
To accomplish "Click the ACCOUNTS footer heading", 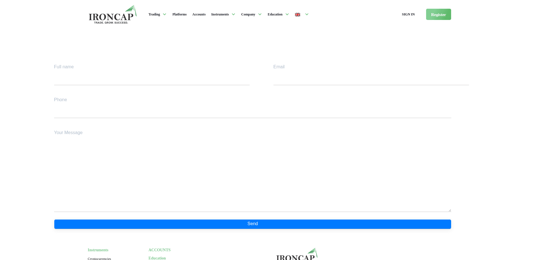I will pos(159,250).
